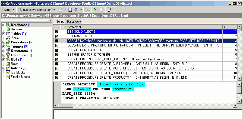Run the script with the green play icon
Image resolution: width=243 pixels, height=120 pixels.
pos(95,10)
